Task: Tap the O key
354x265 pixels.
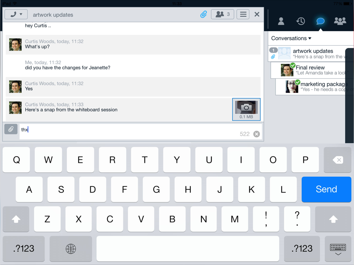Action: coord(273,160)
